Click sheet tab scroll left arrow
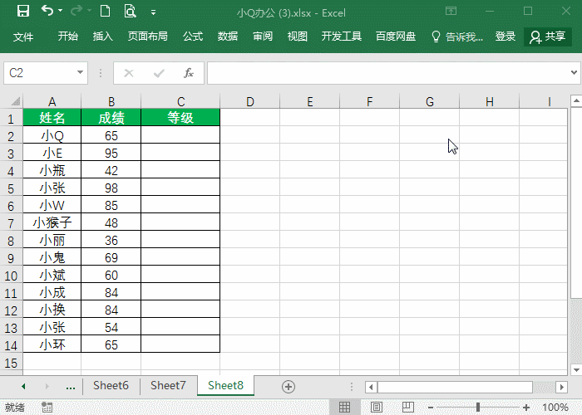The width and height of the screenshot is (582, 415). (23, 387)
